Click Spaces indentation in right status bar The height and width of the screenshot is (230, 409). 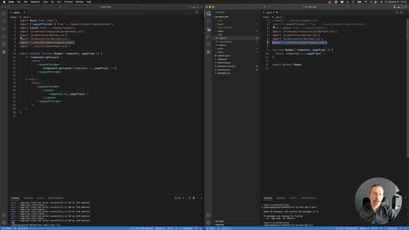364,229
